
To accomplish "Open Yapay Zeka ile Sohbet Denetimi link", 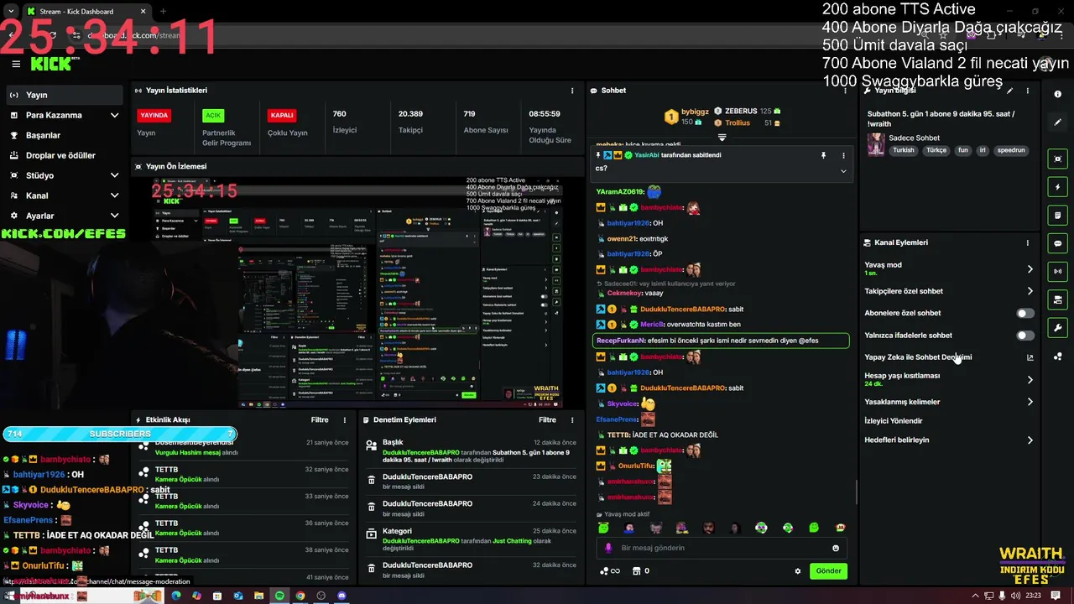I will tap(949, 357).
